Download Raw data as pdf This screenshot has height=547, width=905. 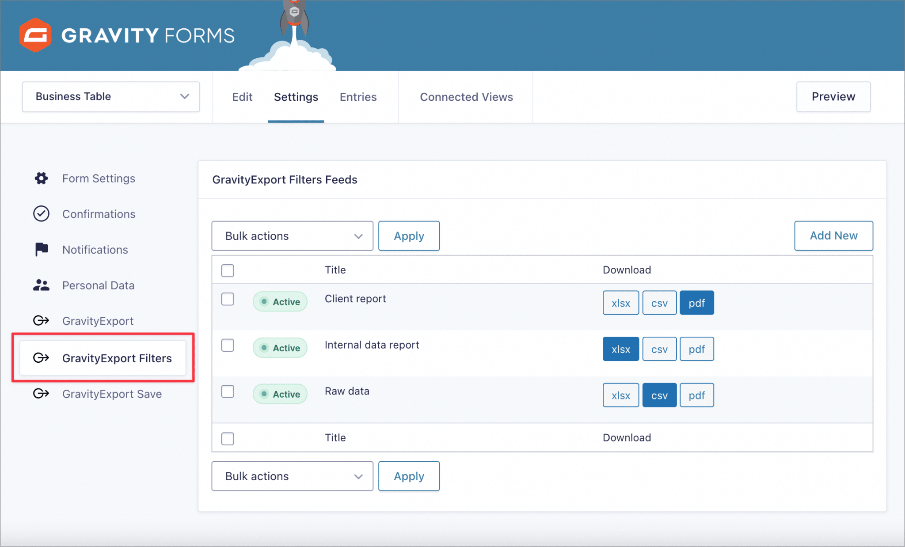tap(696, 395)
